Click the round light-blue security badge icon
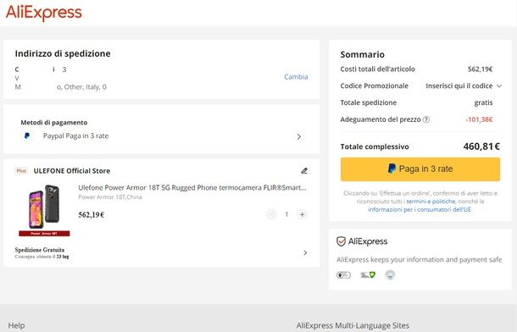 pos(390,274)
